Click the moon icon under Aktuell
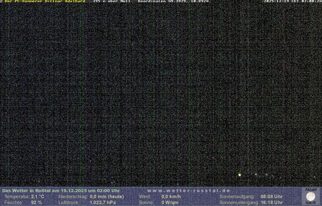Viewport: 322px width, 206px height. coord(311,197)
